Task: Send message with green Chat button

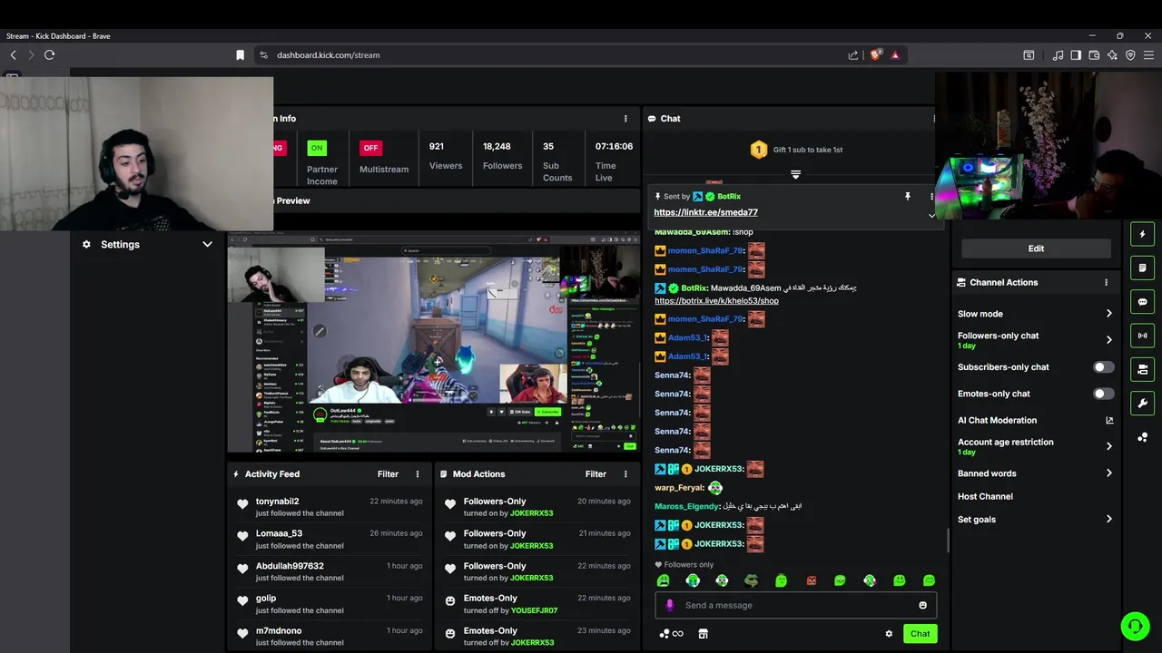Action: pyautogui.click(x=920, y=634)
